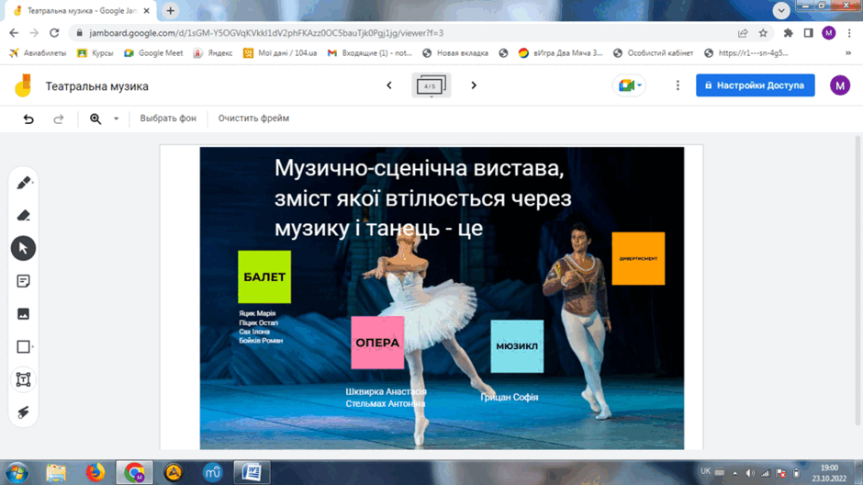Open Chrome profile avatar in toolbar
The image size is (863, 485).
[x=828, y=33]
